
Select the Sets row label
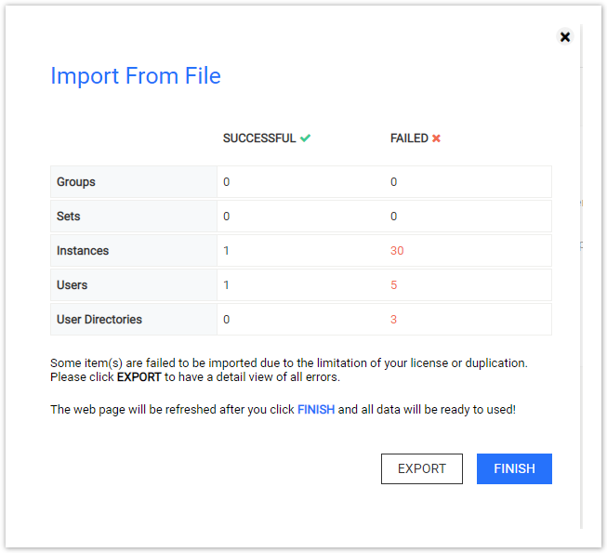point(69,217)
